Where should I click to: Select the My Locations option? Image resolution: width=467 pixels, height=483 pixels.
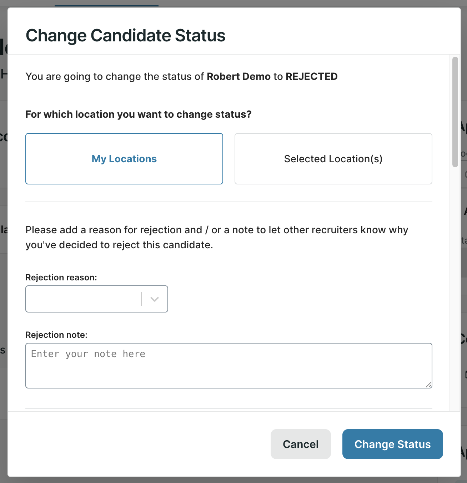coord(124,159)
